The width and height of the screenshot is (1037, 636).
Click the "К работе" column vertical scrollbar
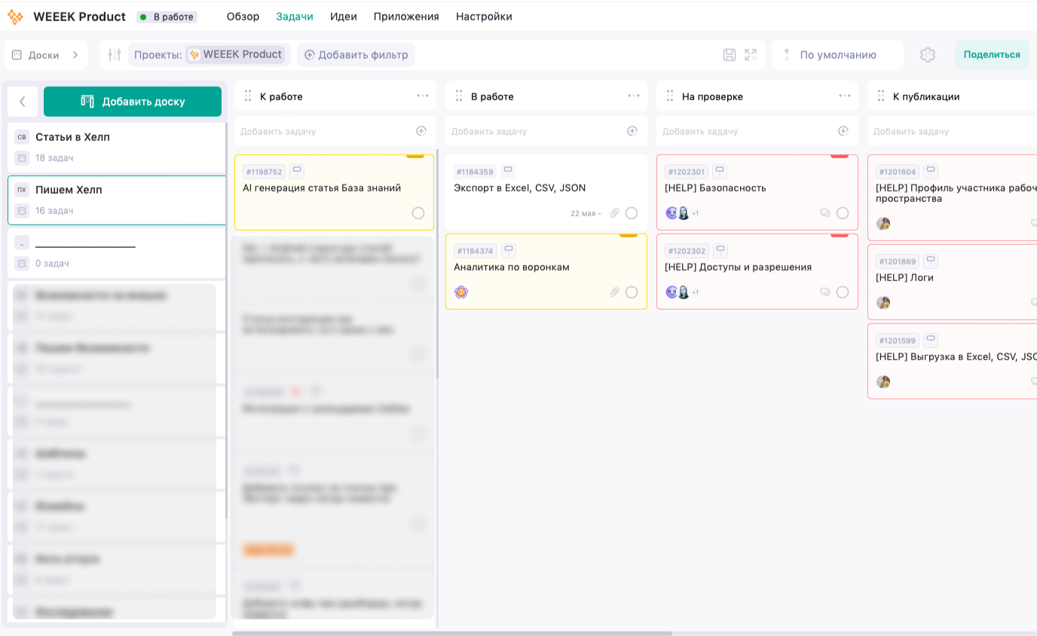point(437,264)
